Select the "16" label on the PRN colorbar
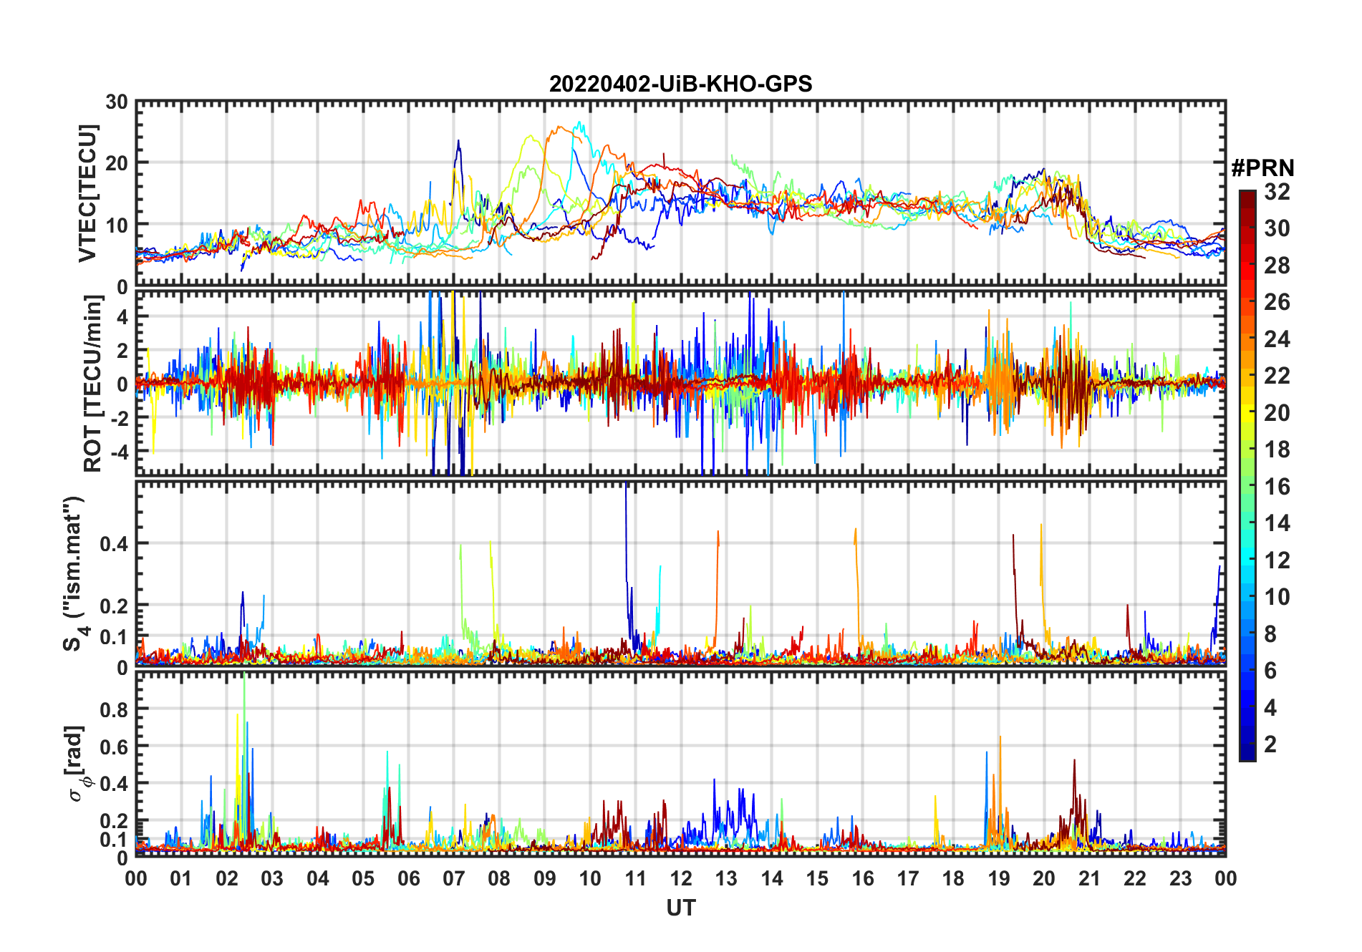Viewport: 1362px width, 952px height. point(1277,487)
